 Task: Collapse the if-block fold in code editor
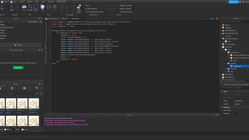[50, 33]
